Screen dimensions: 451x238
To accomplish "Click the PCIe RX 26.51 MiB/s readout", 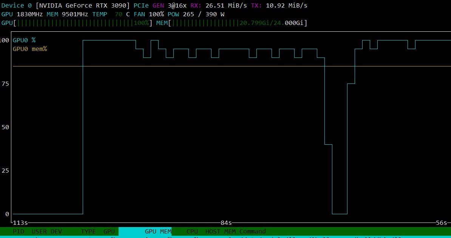I will pos(219,5).
